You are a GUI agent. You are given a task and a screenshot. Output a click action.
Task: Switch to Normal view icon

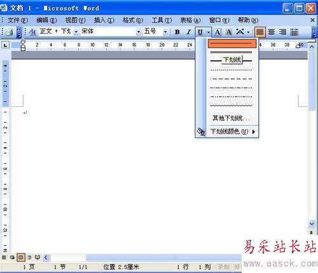pyautogui.click(x=4, y=257)
